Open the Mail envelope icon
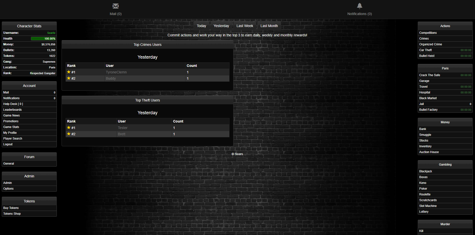 (x=115, y=6)
